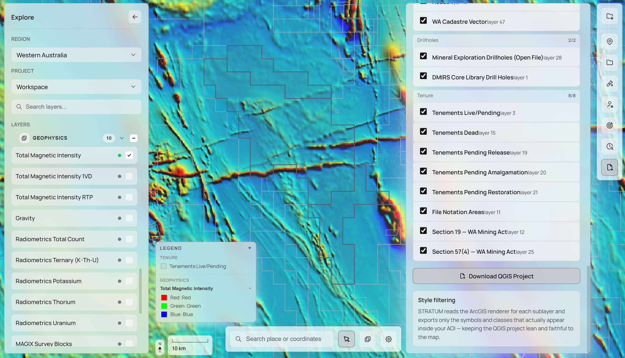Toggle Tenements Live/Pending in legend
This screenshot has height=358, width=625.
(164, 266)
